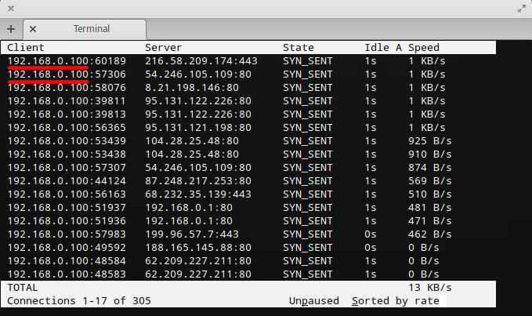Select client 192.168.0.100:51937
Screen dimensions: 532x316
tap(67, 208)
